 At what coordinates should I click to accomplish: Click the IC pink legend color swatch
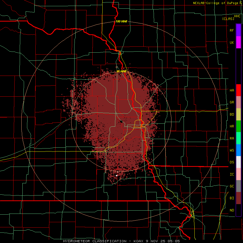click(238, 174)
